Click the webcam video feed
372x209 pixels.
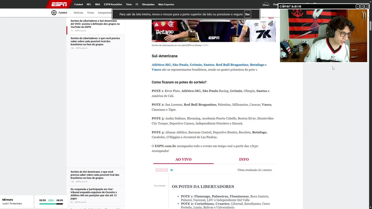click(x=323, y=36)
